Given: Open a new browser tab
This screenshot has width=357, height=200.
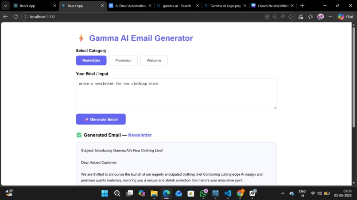Looking at the screenshot, I should 303,6.
